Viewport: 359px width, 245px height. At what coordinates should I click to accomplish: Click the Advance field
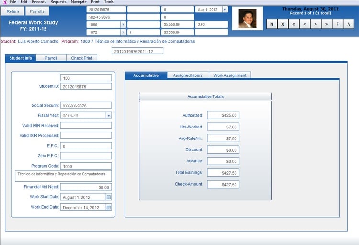coord(223,161)
